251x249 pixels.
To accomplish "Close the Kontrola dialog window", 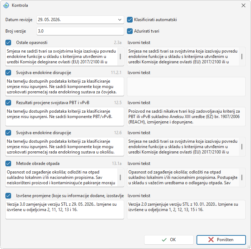I will pos(243,5).
